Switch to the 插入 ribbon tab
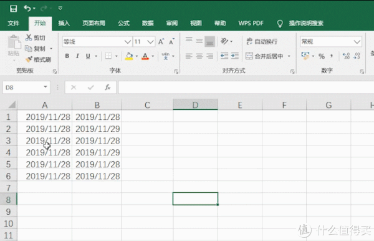The width and height of the screenshot is (374, 241). tap(64, 23)
